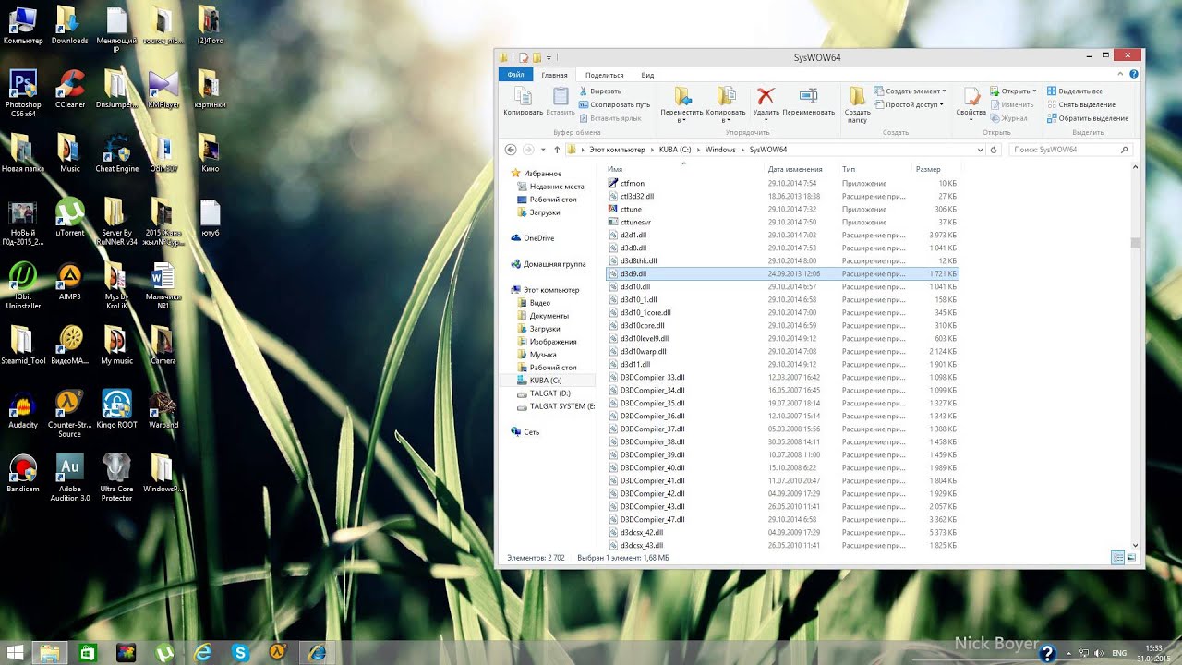This screenshot has width=1182, height=665.
Task: Click the Adobe Audition 3.0 desktop icon
Action: tap(70, 478)
